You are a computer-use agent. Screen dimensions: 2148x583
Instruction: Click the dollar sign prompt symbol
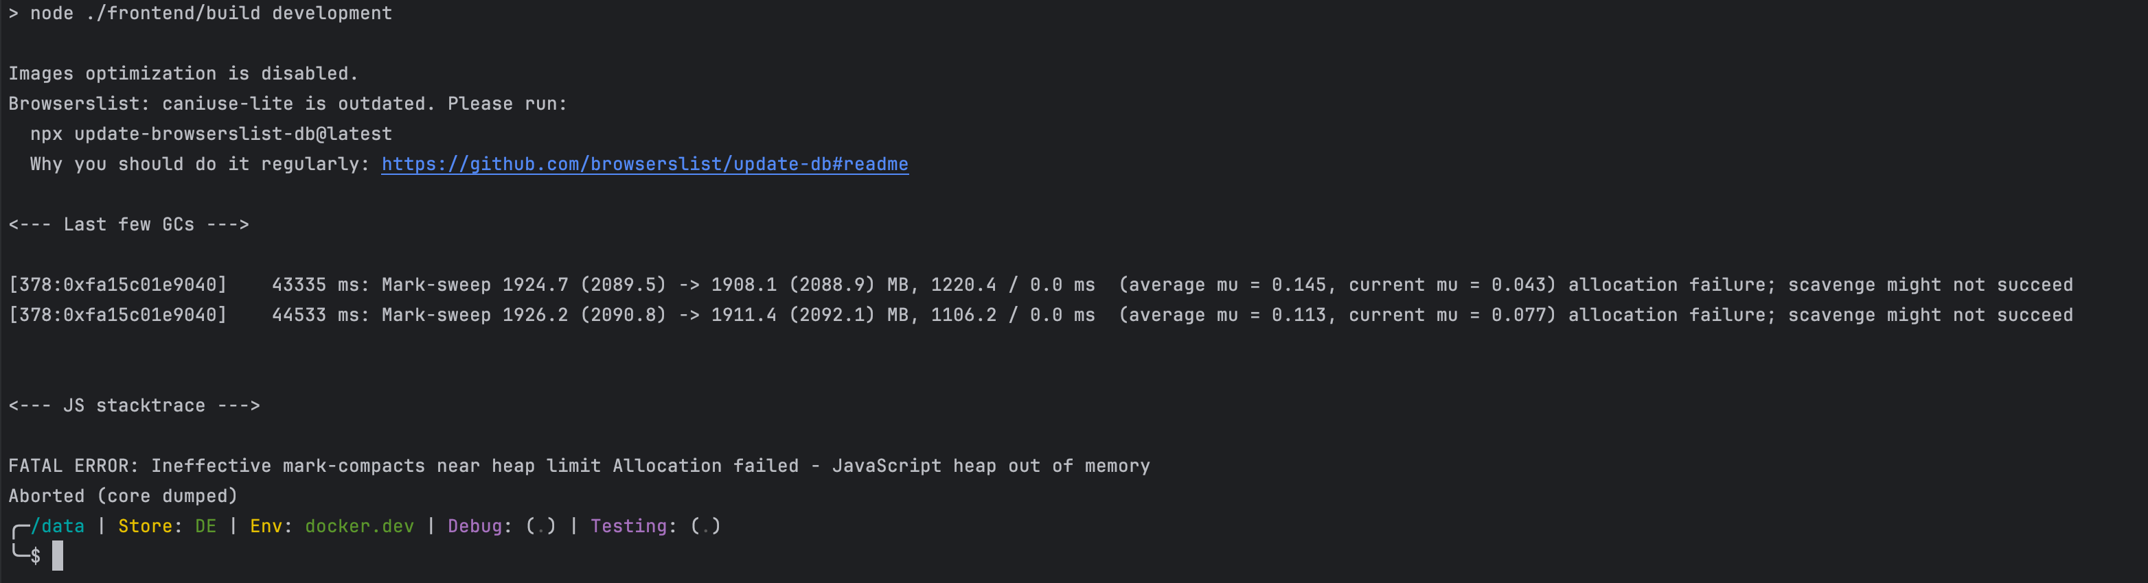tap(36, 556)
